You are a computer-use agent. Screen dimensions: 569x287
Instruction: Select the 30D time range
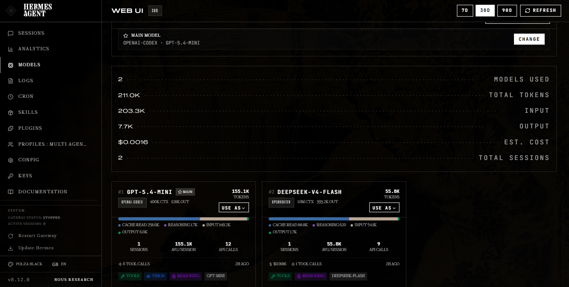pyautogui.click(x=485, y=11)
